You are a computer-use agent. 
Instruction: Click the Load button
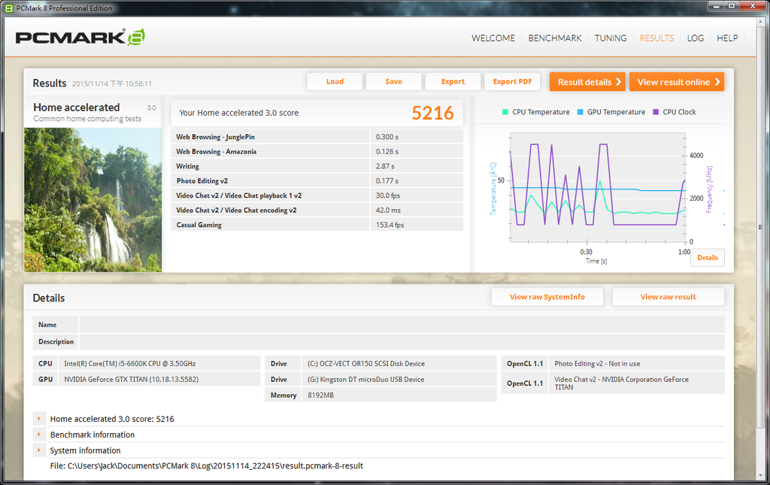[x=335, y=82]
